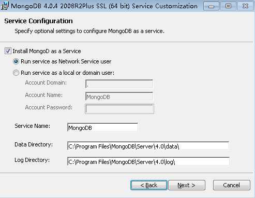Cancel the MongoDB installation
This screenshot has width=255, height=198.
(232, 185)
